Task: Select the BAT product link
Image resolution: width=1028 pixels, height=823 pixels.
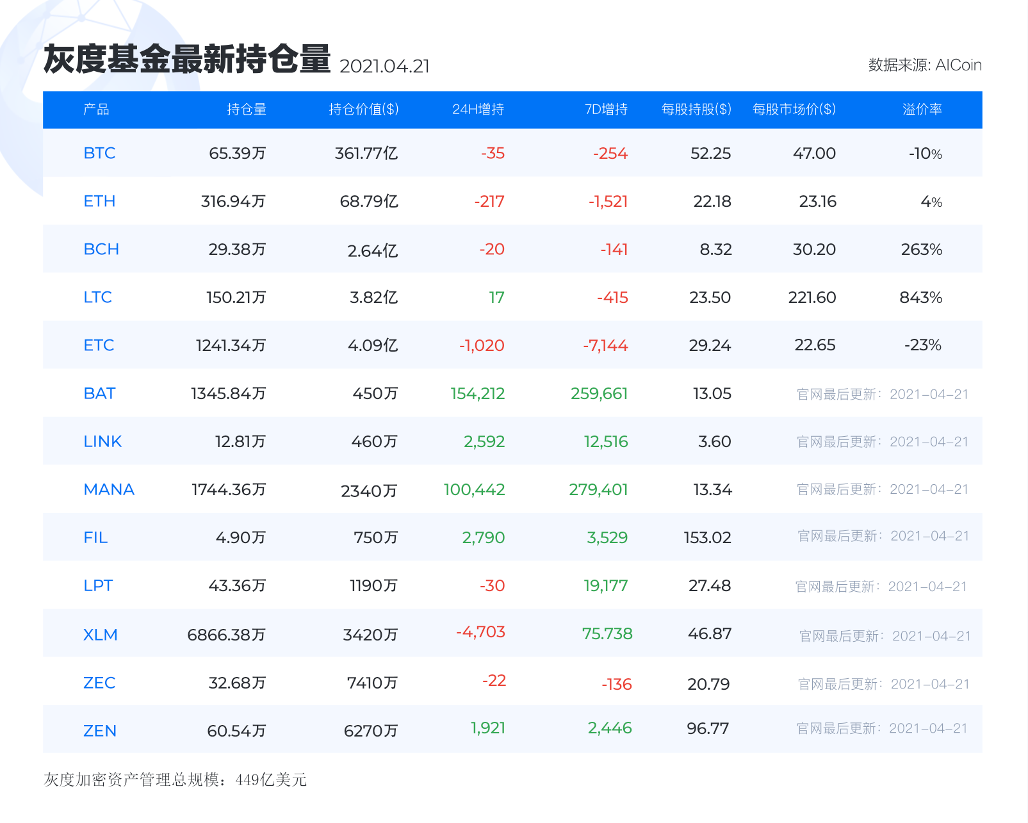Action: (99, 393)
